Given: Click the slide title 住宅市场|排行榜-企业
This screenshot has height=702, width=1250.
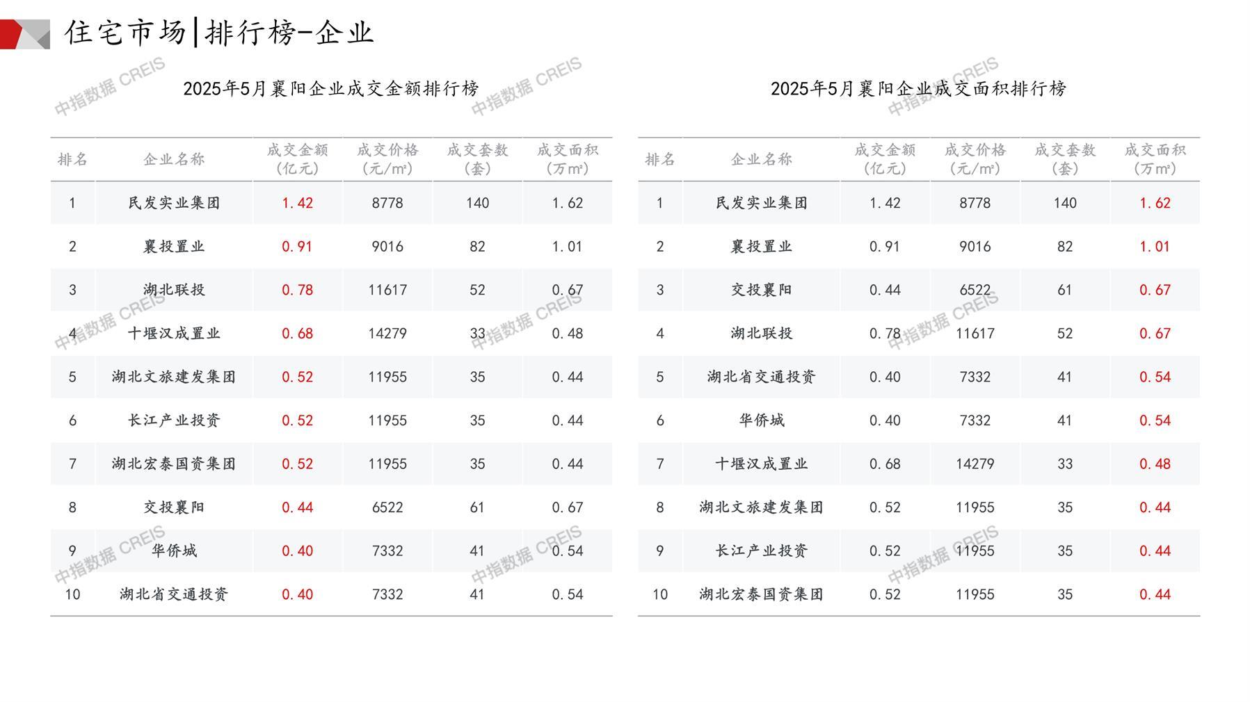Looking at the screenshot, I should 220,33.
